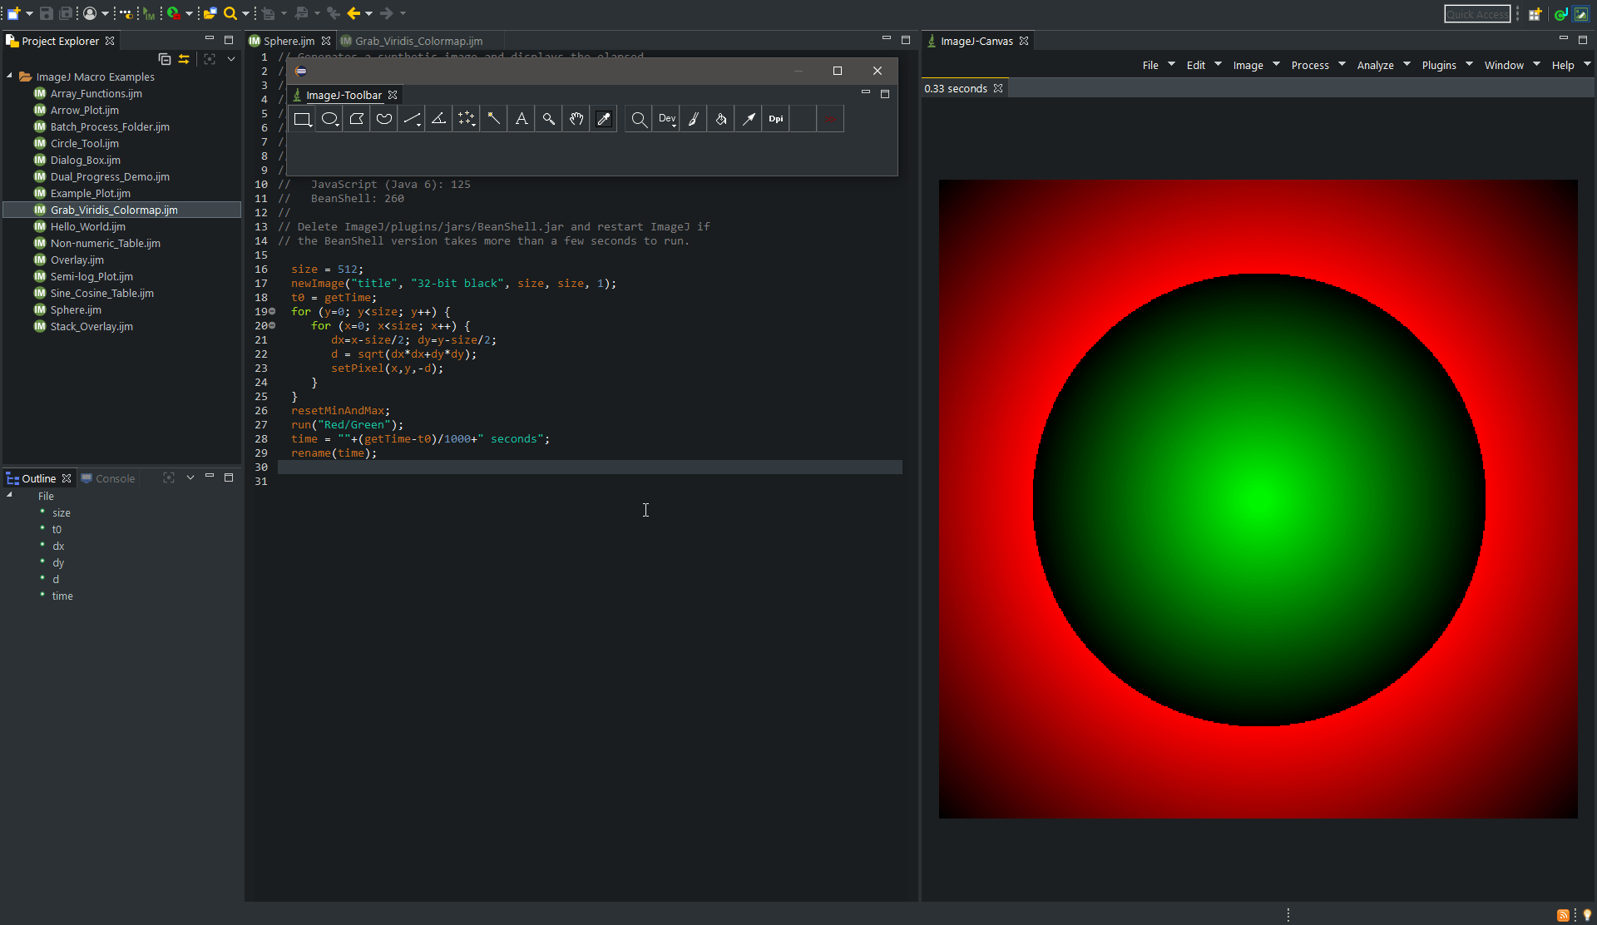
Task: Switch to the Console view
Action: (114, 478)
